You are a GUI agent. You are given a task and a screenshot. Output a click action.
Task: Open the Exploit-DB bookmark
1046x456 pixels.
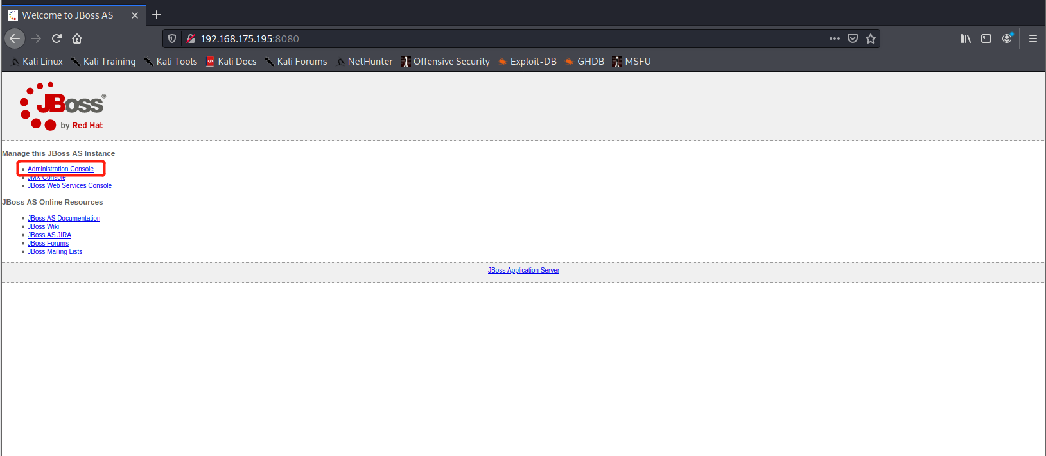tap(528, 62)
